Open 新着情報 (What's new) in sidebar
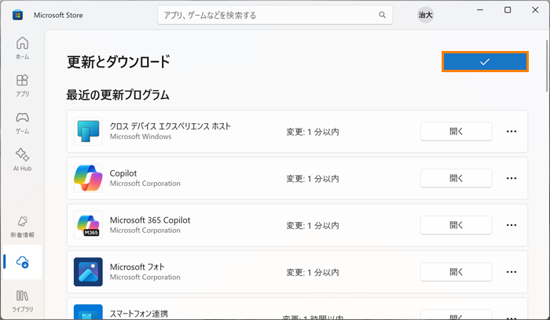Screen dimensions: 550x320 pyautogui.click(x=22, y=227)
